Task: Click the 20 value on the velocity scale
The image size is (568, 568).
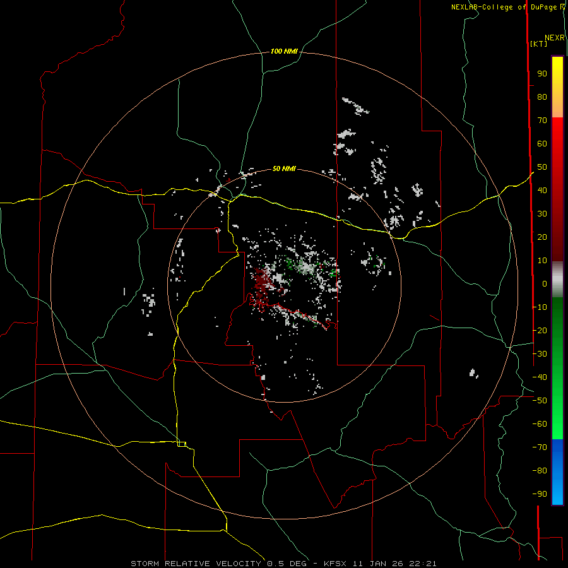Action: [x=542, y=237]
